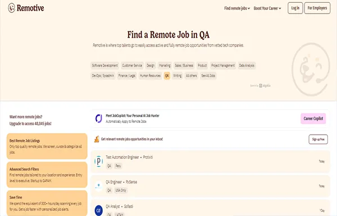
Task: Click the PxSense company name
Action: coord(131,182)
